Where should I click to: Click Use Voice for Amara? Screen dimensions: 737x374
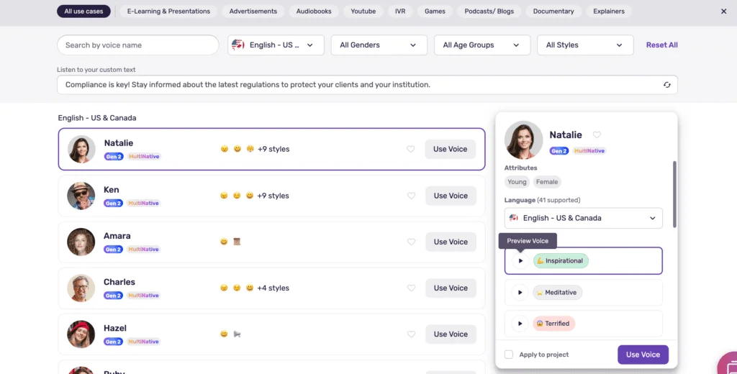(451, 242)
